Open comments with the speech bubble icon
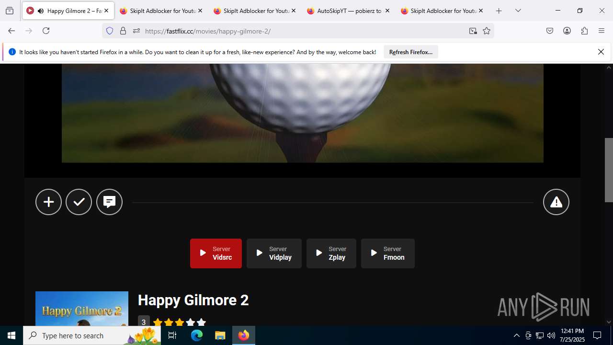 (110, 202)
